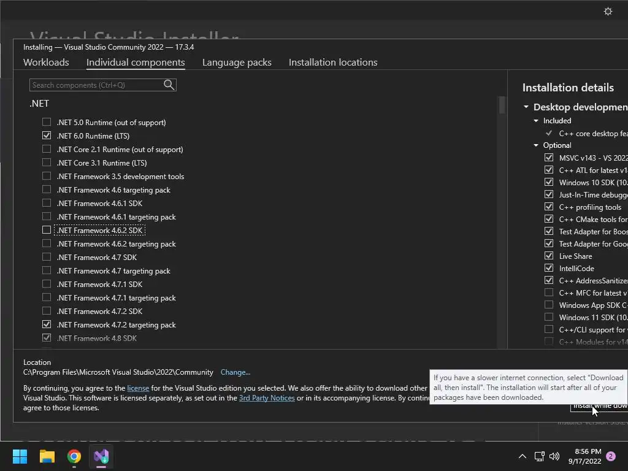
Task: Collapse the Optional section
Action: point(536,145)
